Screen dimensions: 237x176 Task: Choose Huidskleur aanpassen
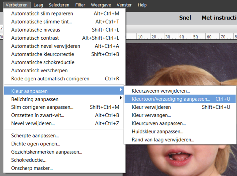pyautogui.click(x=157, y=131)
